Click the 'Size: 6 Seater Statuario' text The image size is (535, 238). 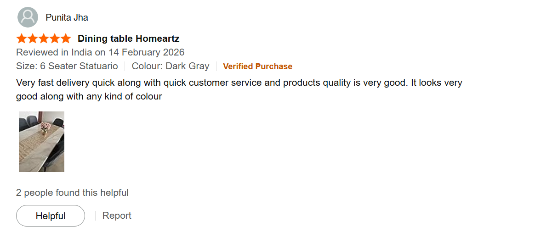pos(67,66)
